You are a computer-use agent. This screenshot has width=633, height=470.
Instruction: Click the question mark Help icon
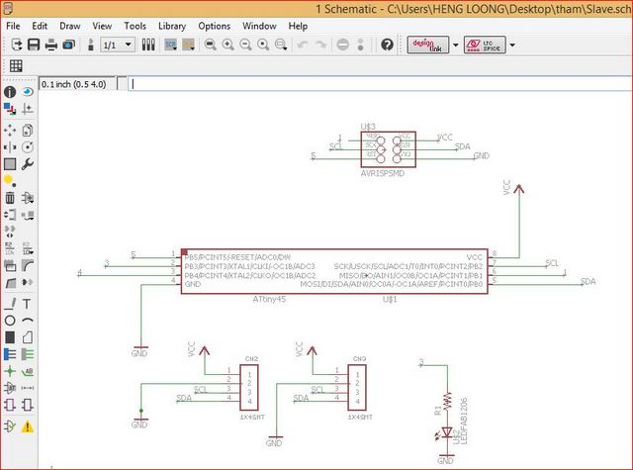(387, 45)
